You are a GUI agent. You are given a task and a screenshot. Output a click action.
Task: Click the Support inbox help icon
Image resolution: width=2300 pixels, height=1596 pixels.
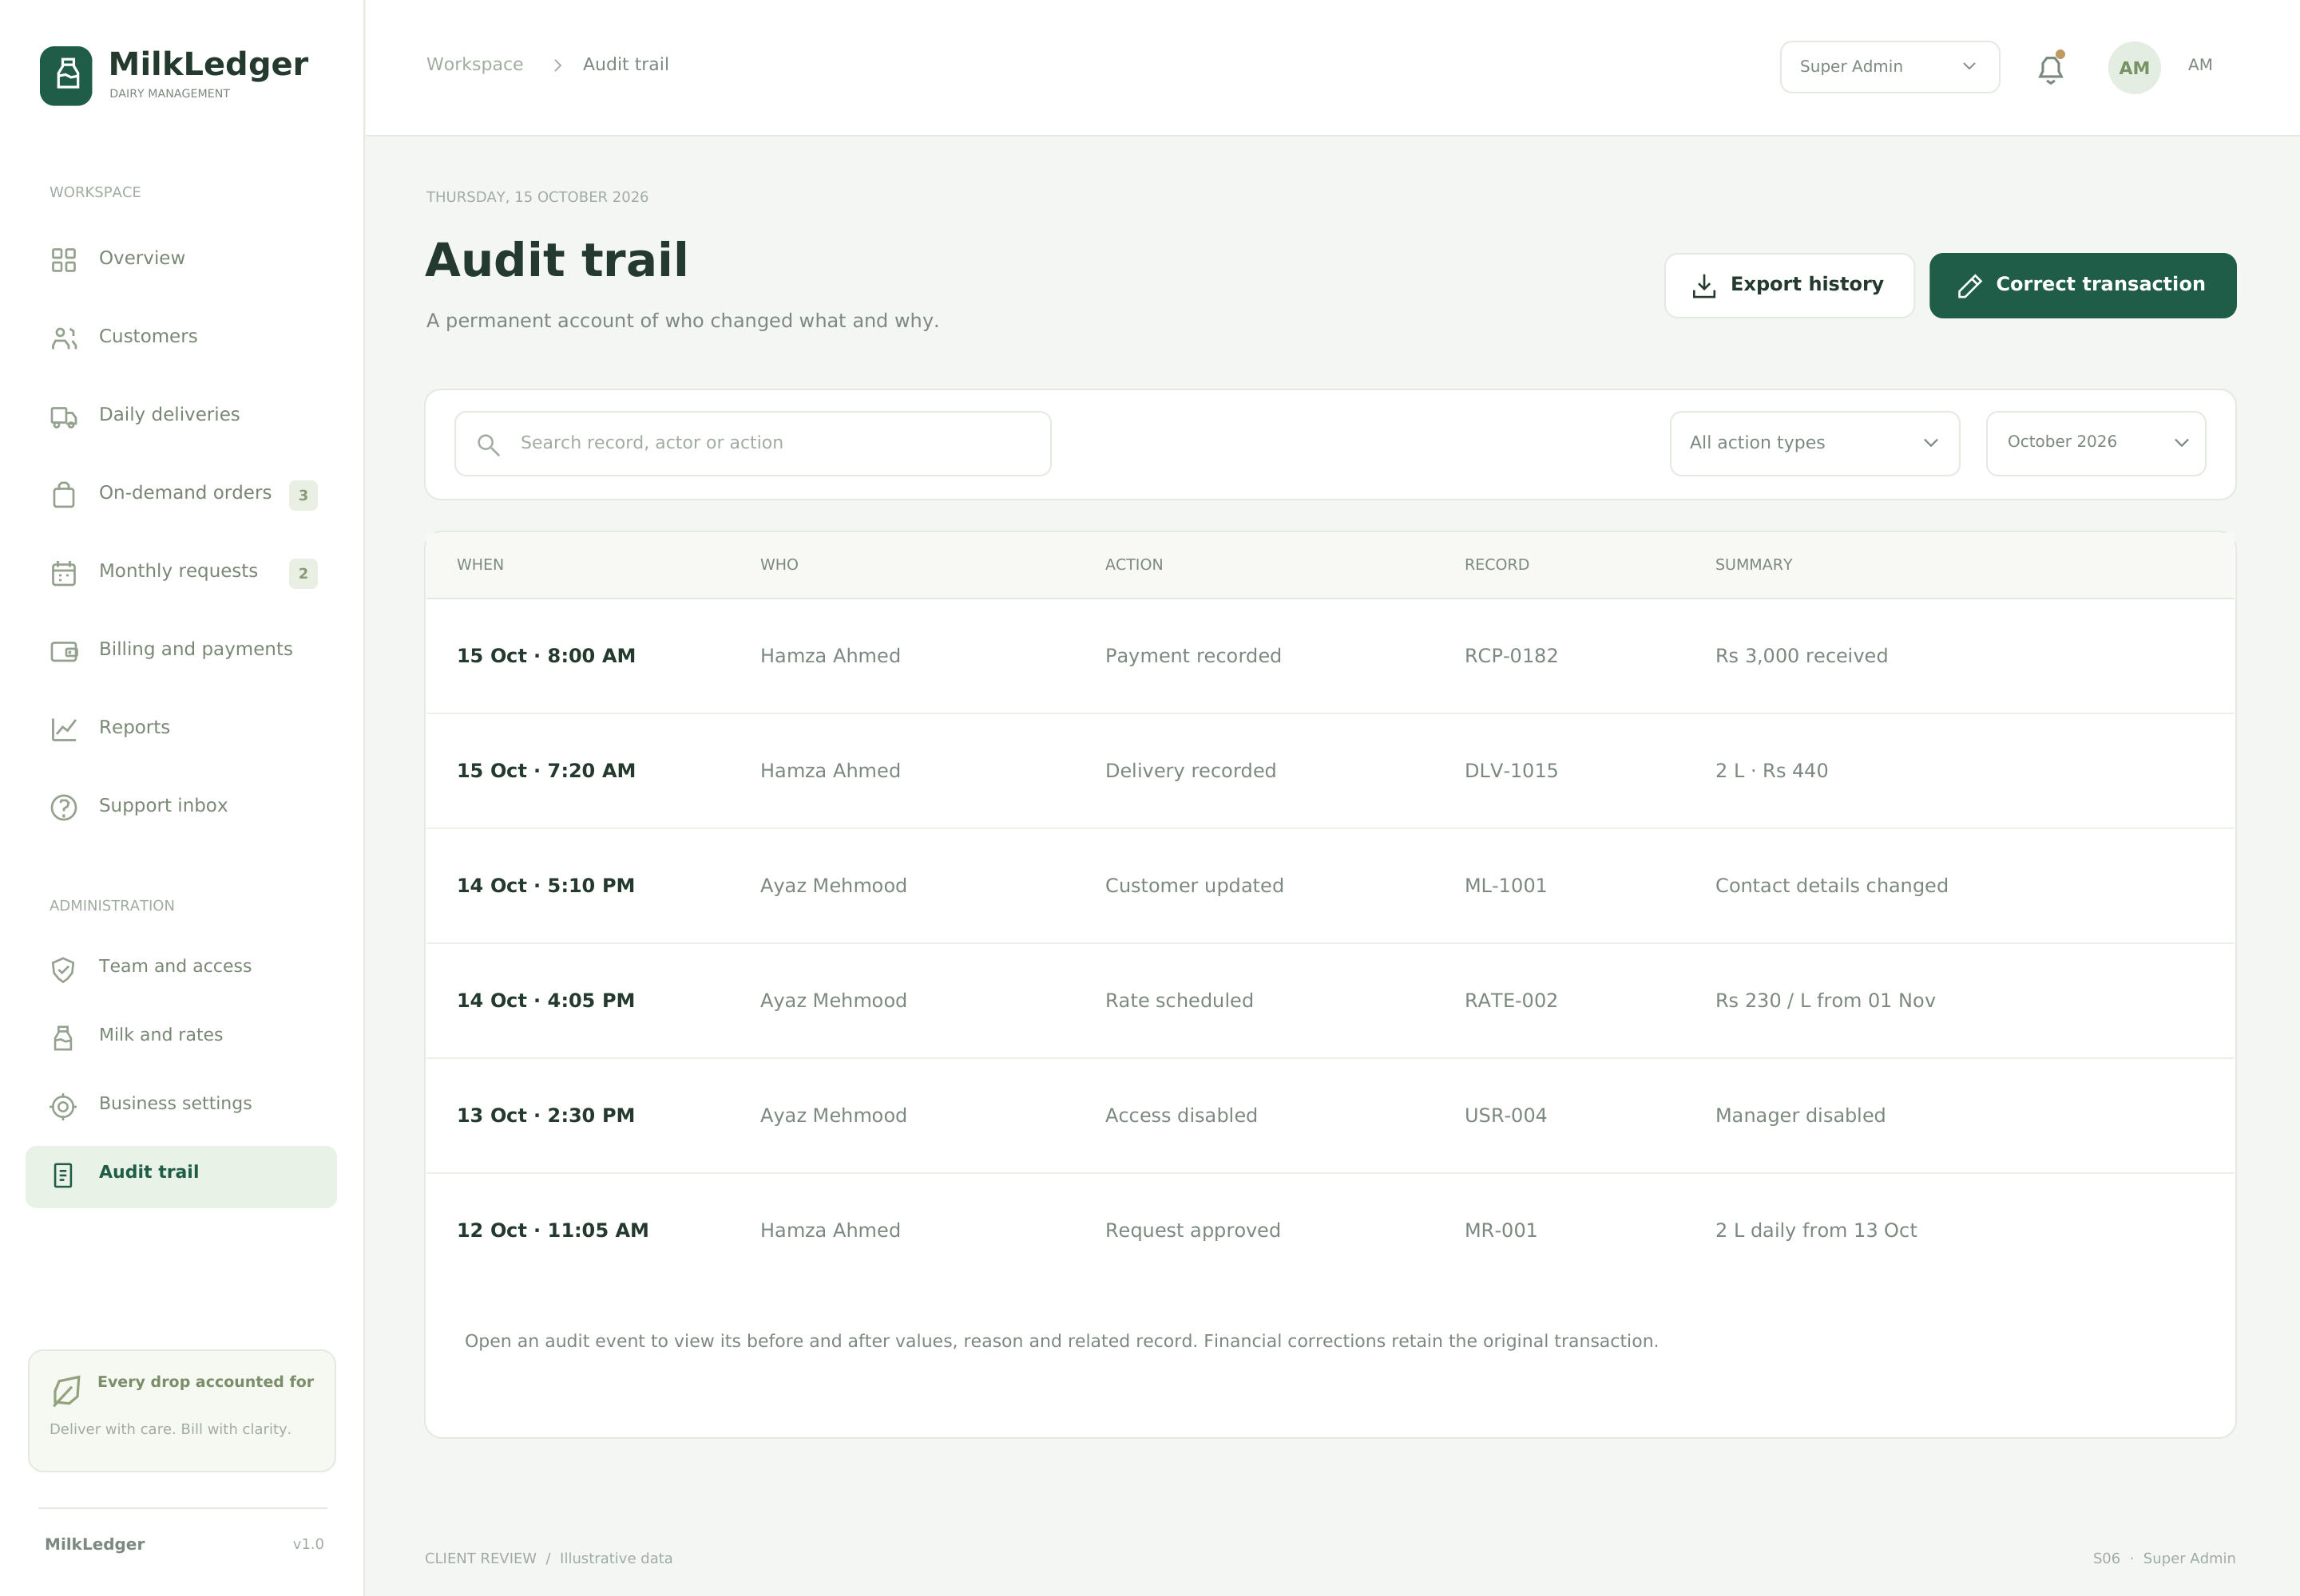pos(64,807)
